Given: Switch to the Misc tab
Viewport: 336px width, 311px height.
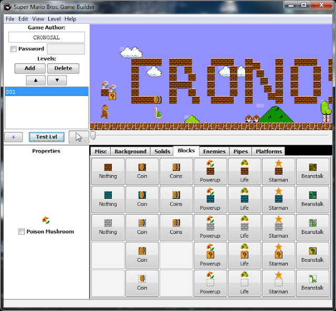Looking at the screenshot, I should coord(101,152).
